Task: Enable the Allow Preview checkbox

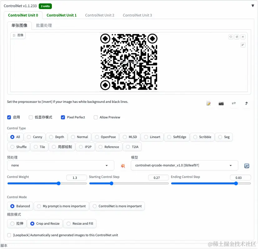Action: tap(96, 117)
